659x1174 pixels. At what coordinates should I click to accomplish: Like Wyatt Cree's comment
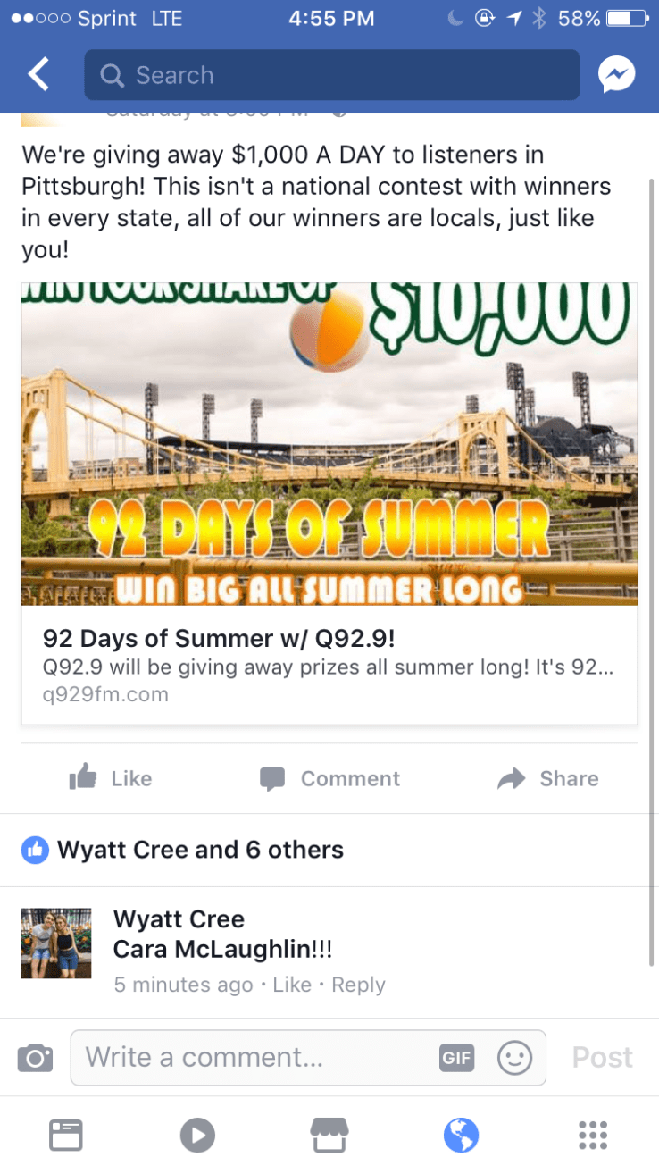(x=292, y=985)
